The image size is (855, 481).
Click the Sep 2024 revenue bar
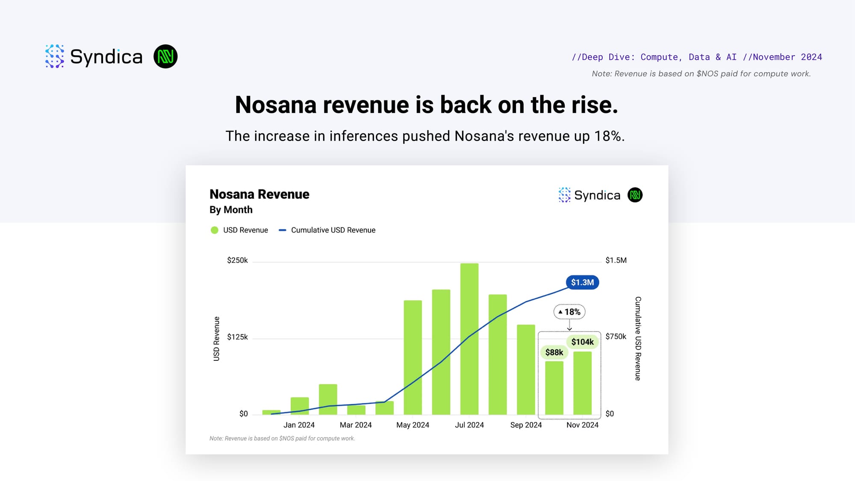[526, 369]
